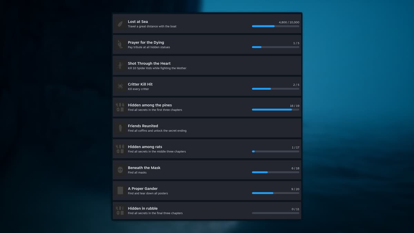414x233 pixels.
Task: Click the Prayer for the Dying statue icon
Action: click(x=120, y=45)
